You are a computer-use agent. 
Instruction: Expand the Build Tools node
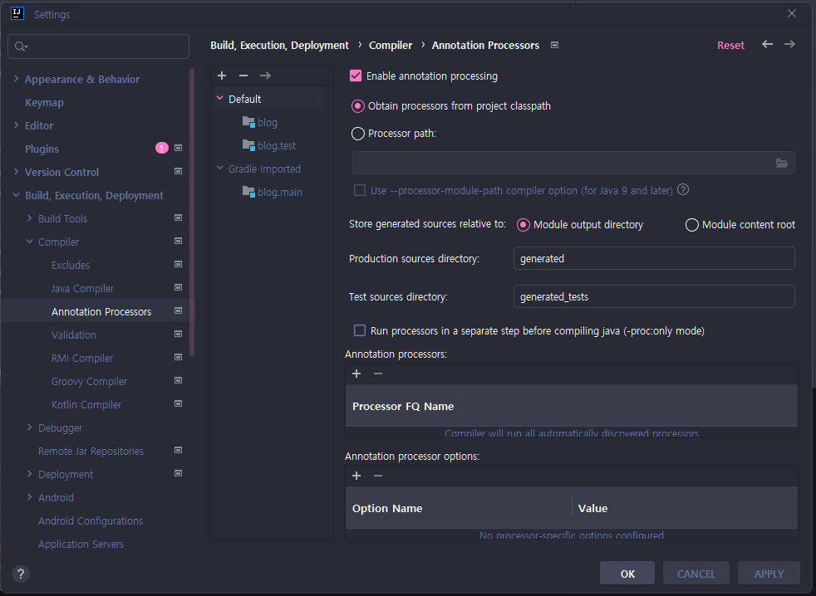(30, 218)
